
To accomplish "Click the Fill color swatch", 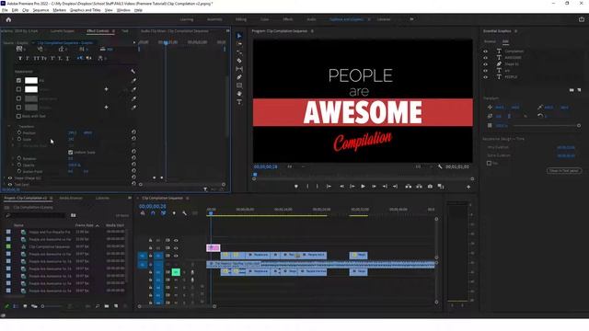I will (31, 80).
